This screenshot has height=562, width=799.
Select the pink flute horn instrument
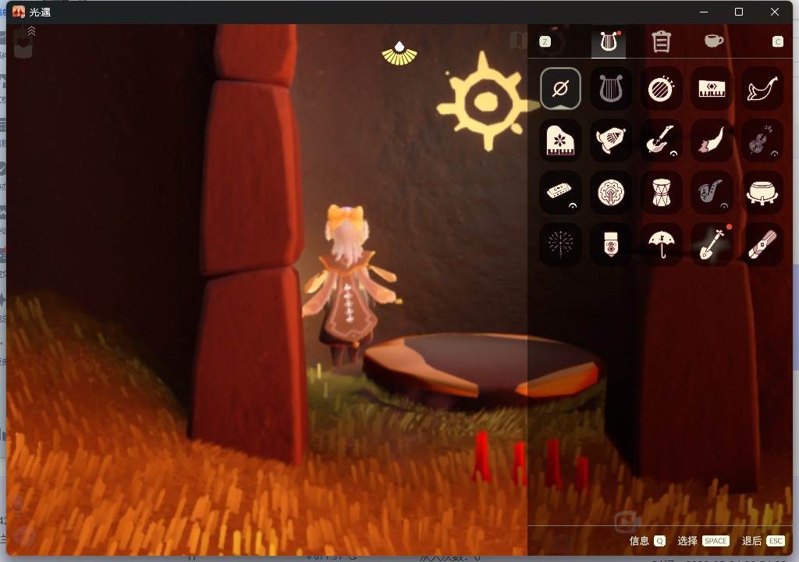tap(712, 140)
